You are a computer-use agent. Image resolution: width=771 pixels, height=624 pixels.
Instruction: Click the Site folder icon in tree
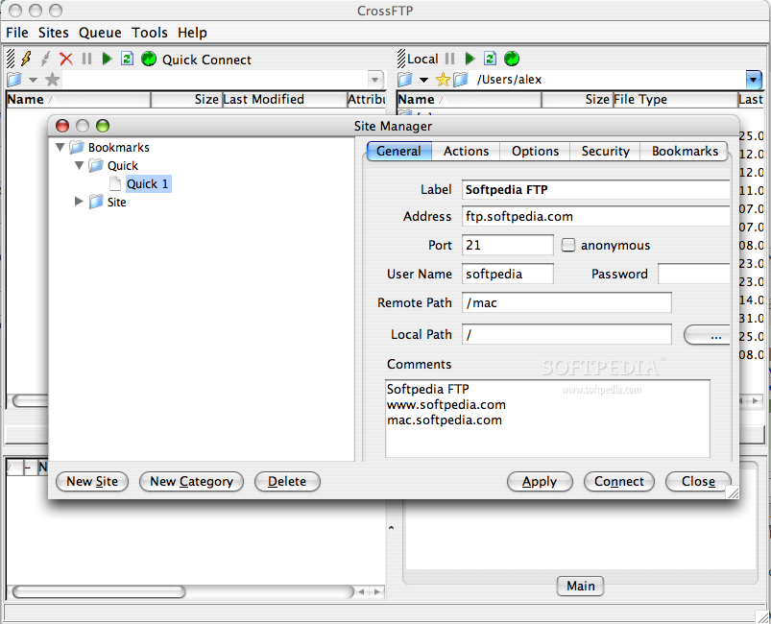(96, 202)
